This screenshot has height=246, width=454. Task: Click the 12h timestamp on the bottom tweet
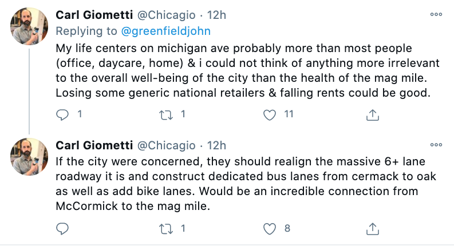(x=217, y=145)
